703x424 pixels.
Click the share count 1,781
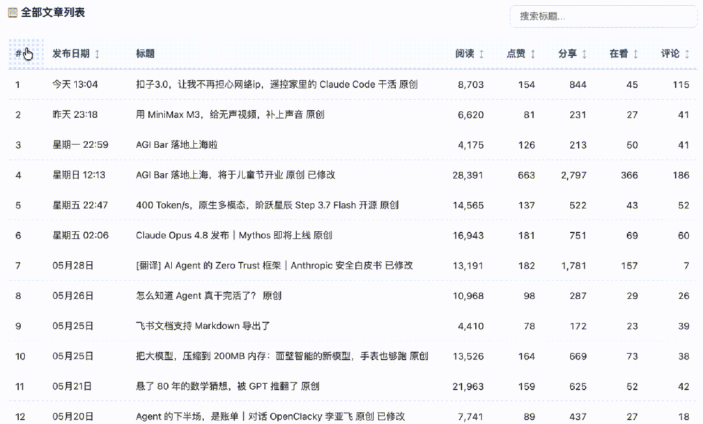pyautogui.click(x=574, y=266)
